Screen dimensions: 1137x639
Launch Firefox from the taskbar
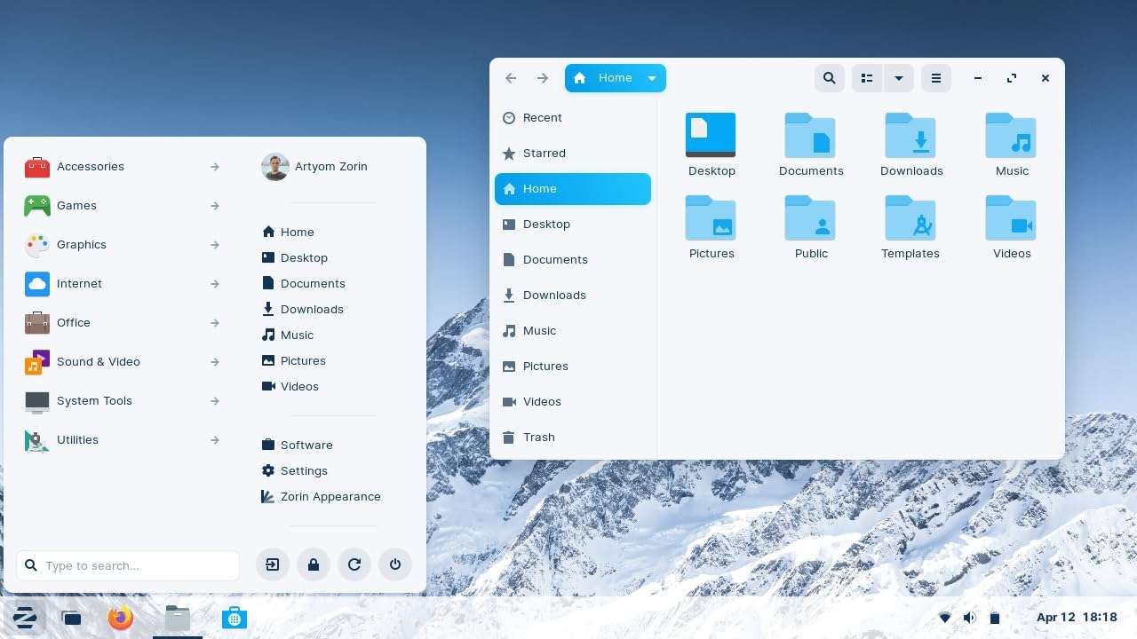120,618
